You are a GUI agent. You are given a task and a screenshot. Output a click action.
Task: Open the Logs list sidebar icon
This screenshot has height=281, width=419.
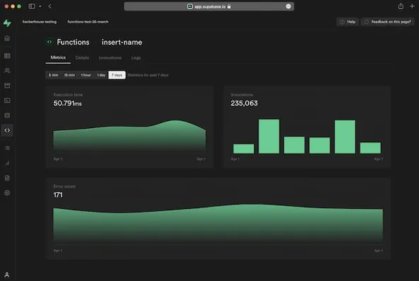[x=7, y=148]
